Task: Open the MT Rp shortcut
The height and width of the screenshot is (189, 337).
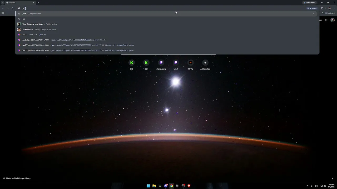Action: coord(191,65)
